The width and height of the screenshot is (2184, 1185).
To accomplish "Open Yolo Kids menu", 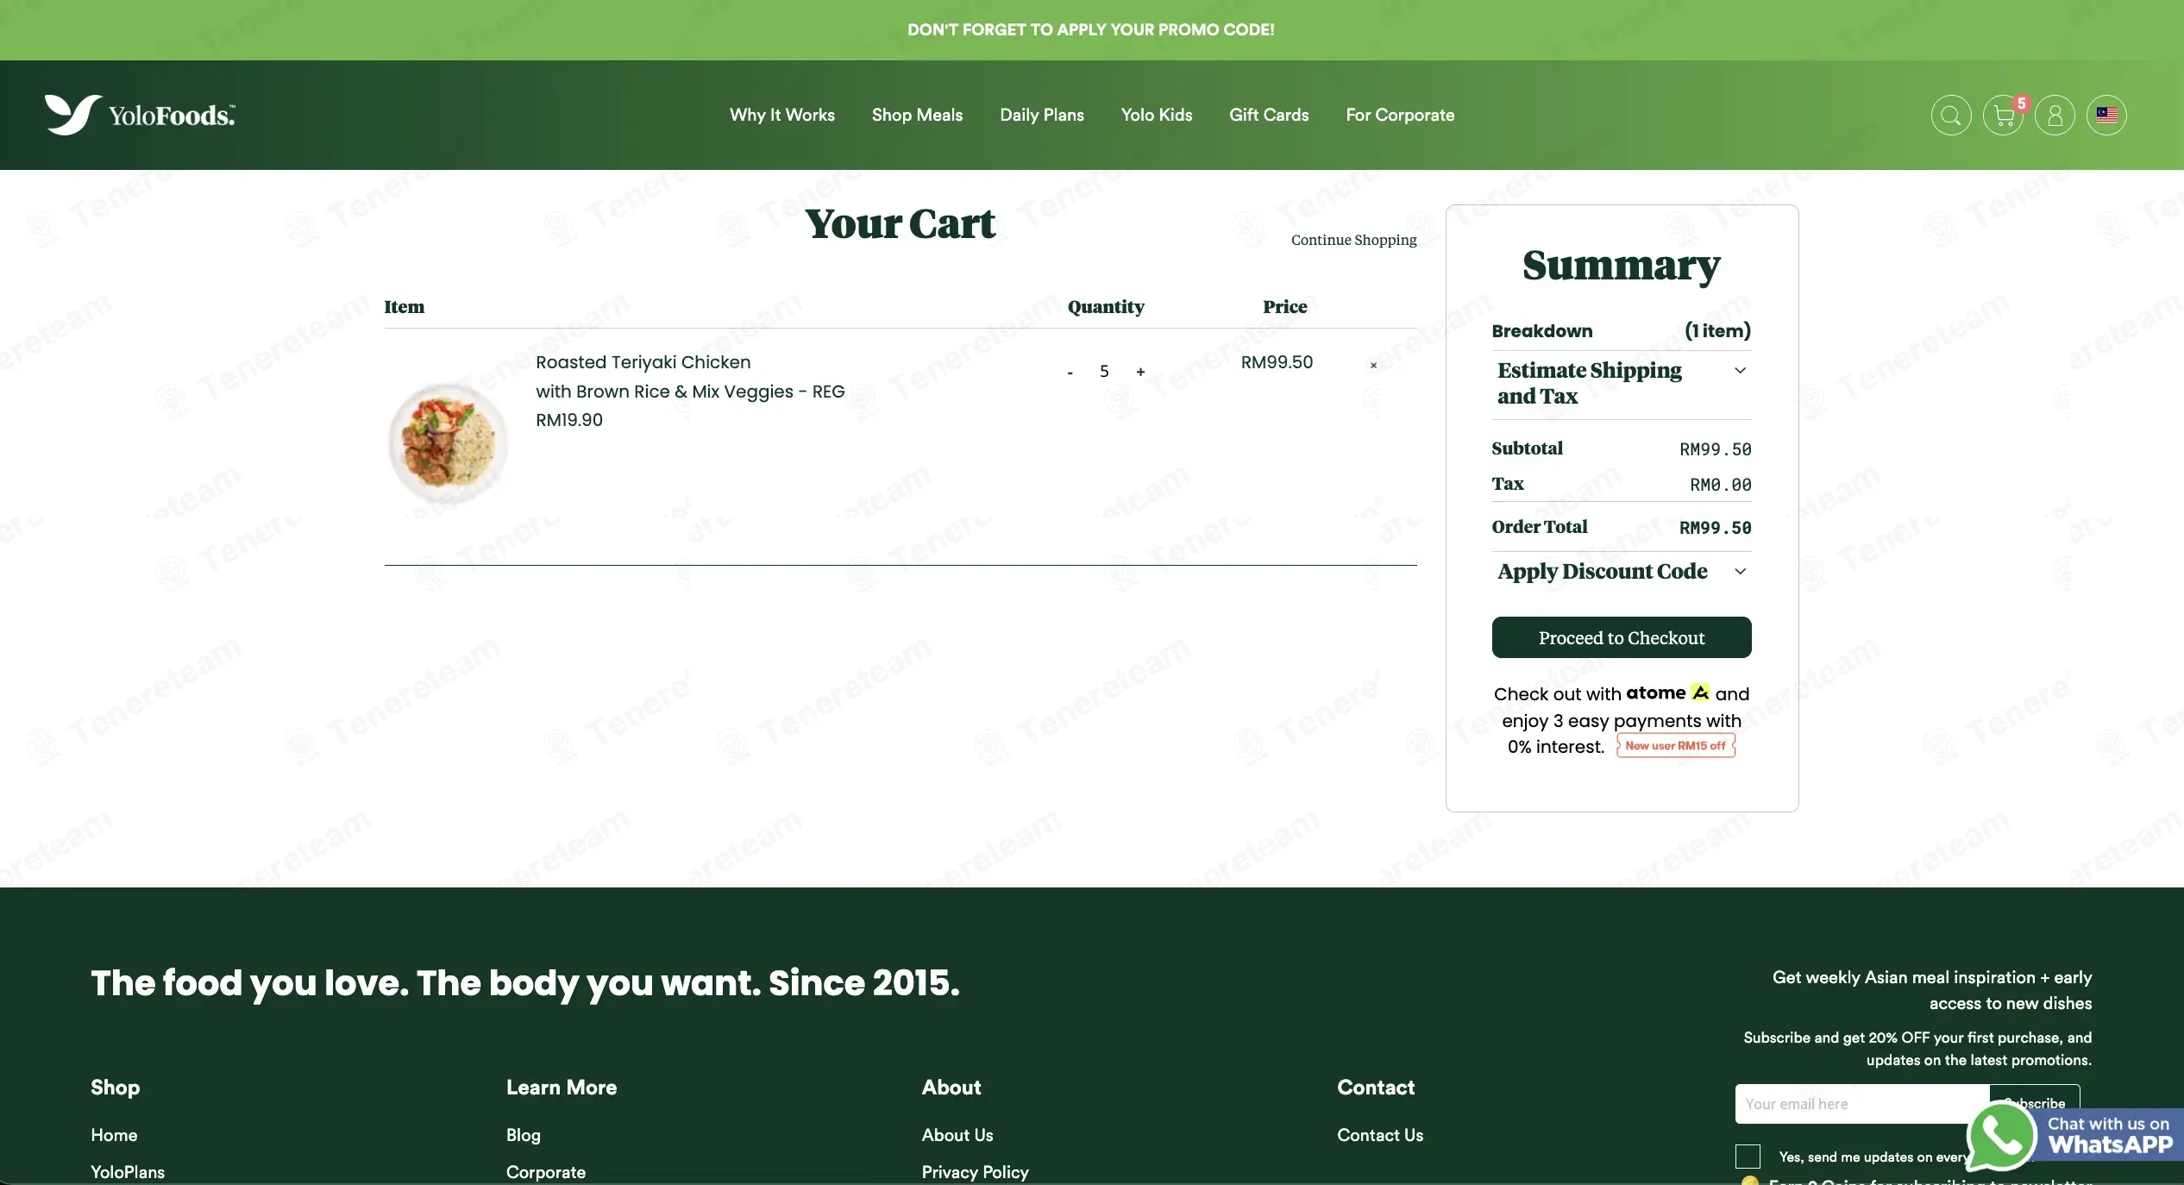I will pyautogui.click(x=1157, y=115).
